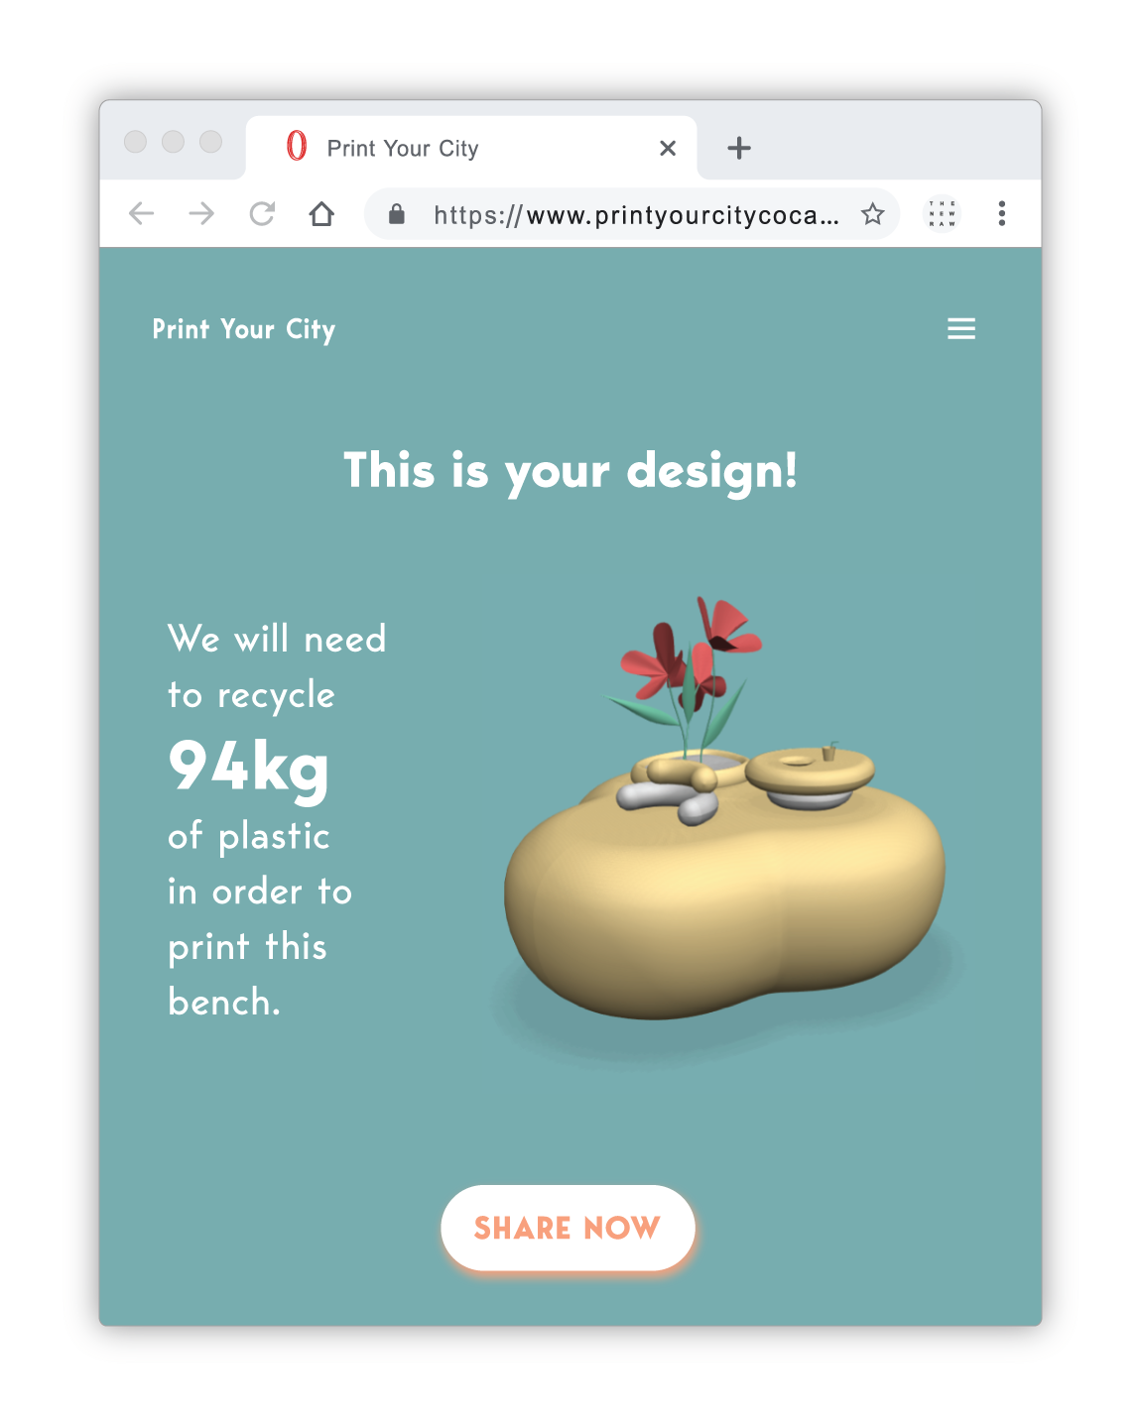Image resolution: width=1141 pixels, height=1426 pixels.
Task: Click the SHARE NOW button
Action: 568,1228
